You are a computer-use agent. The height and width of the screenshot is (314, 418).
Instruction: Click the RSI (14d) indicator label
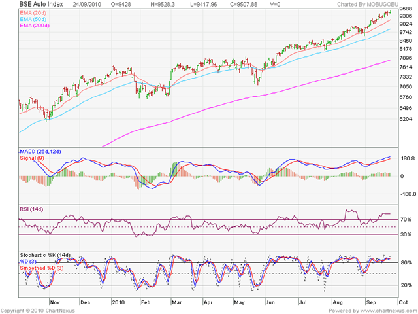click(x=31, y=209)
